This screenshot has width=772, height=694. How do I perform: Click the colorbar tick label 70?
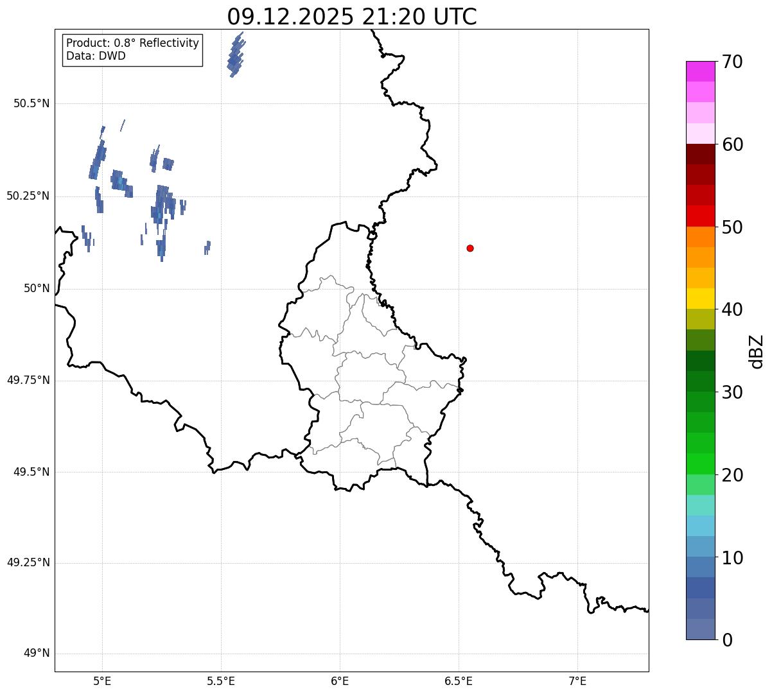tap(733, 62)
